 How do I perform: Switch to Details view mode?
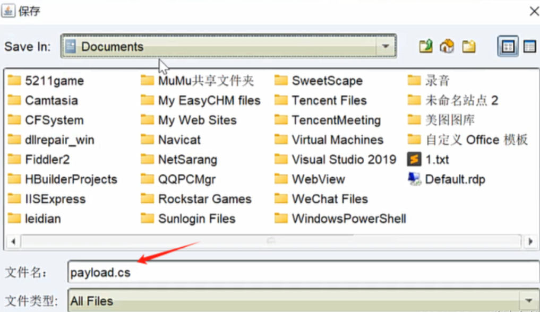click(x=529, y=46)
